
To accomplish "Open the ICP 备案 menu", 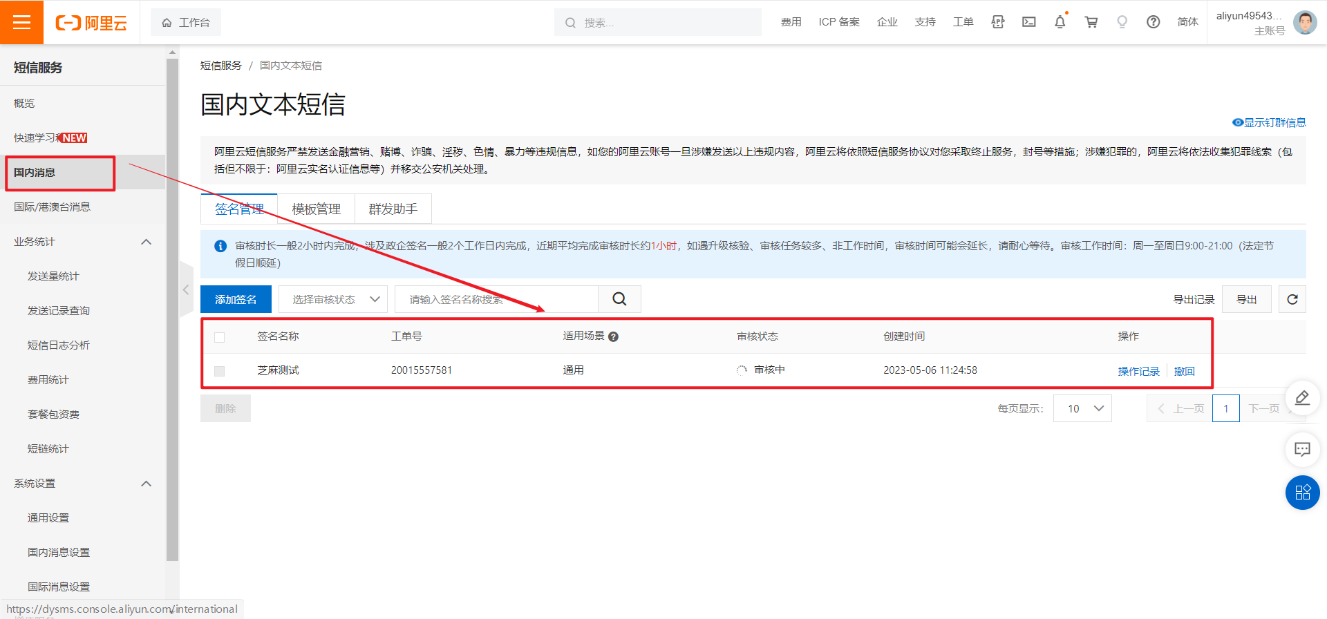I will [x=839, y=22].
